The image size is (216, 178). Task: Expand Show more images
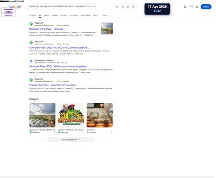(71, 140)
